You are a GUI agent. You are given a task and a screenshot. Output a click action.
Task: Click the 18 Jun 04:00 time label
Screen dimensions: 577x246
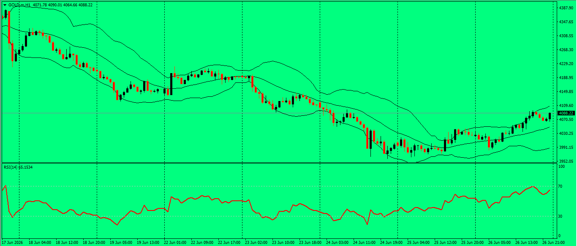point(40,243)
